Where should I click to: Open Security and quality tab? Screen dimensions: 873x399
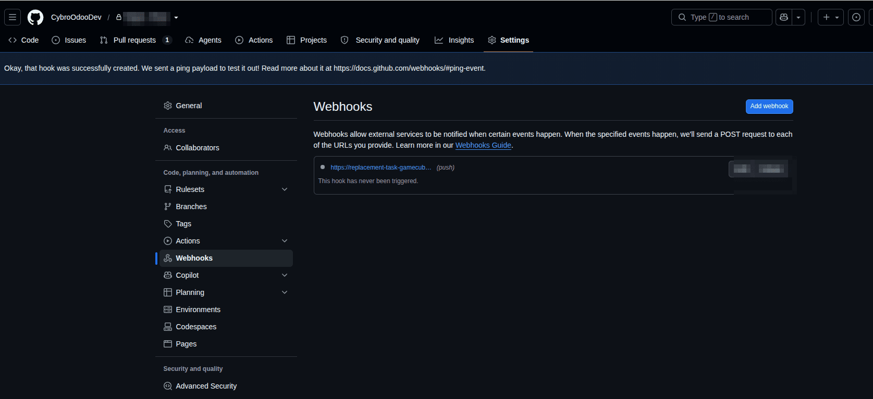tap(380, 40)
